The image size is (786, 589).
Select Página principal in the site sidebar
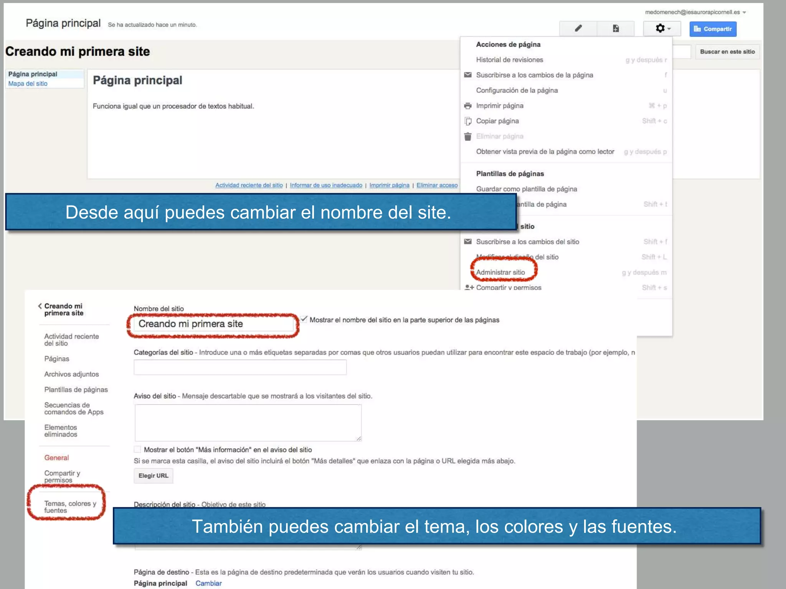[33, 74]
